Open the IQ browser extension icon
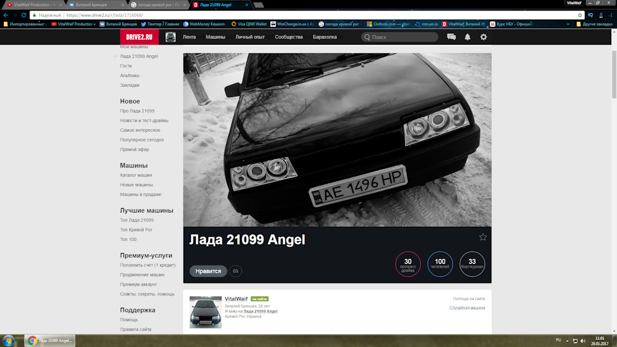The height and width of the screenshot is (347, 617). click(591, 15)
